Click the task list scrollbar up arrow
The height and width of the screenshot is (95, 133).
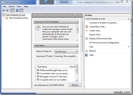(x=77, y=66)
